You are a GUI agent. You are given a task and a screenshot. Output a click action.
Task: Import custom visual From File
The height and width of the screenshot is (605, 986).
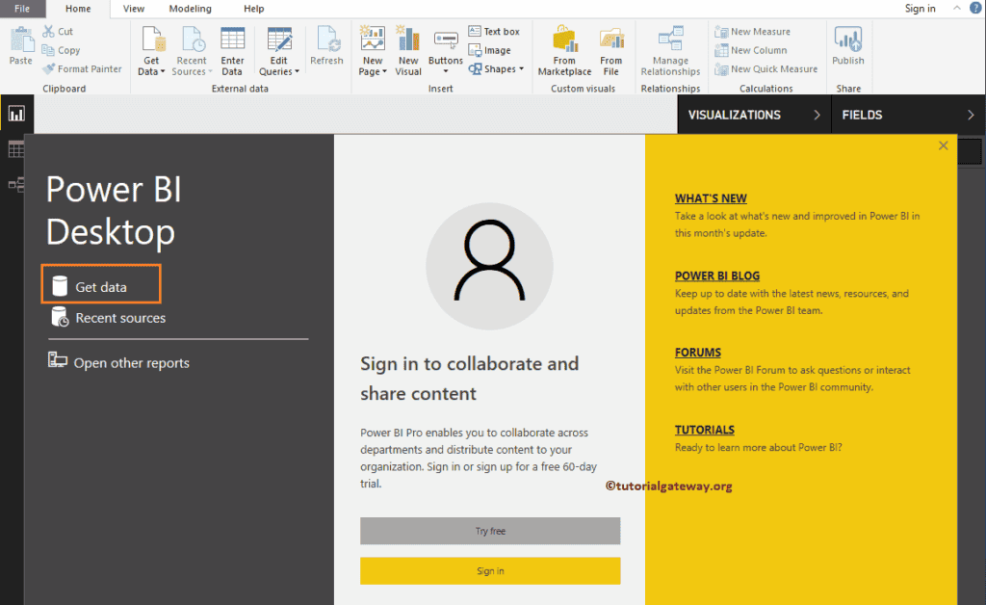pyautogui.click(x=611, y=50)
